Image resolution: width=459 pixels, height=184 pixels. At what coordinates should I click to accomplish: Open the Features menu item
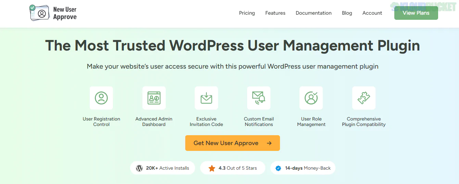click(x=275, y=13)
